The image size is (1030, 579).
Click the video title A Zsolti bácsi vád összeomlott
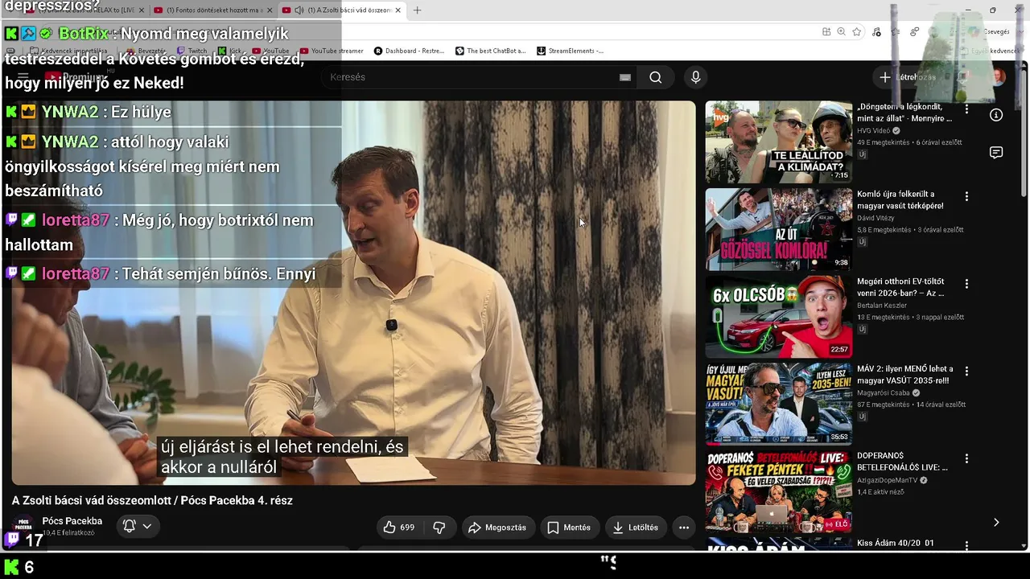pos(152,500)
